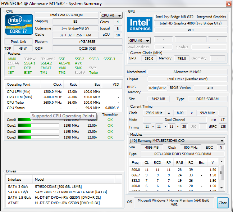Click the tRFC 128 value field
233x212 pixels.
(x=223, y=127)
